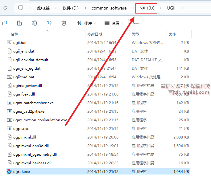
Task: Click the Paste icon in toolbar
Action: [x=19, y=23]
